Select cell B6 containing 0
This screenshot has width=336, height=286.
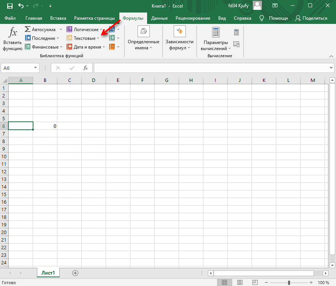pos(45,126)
